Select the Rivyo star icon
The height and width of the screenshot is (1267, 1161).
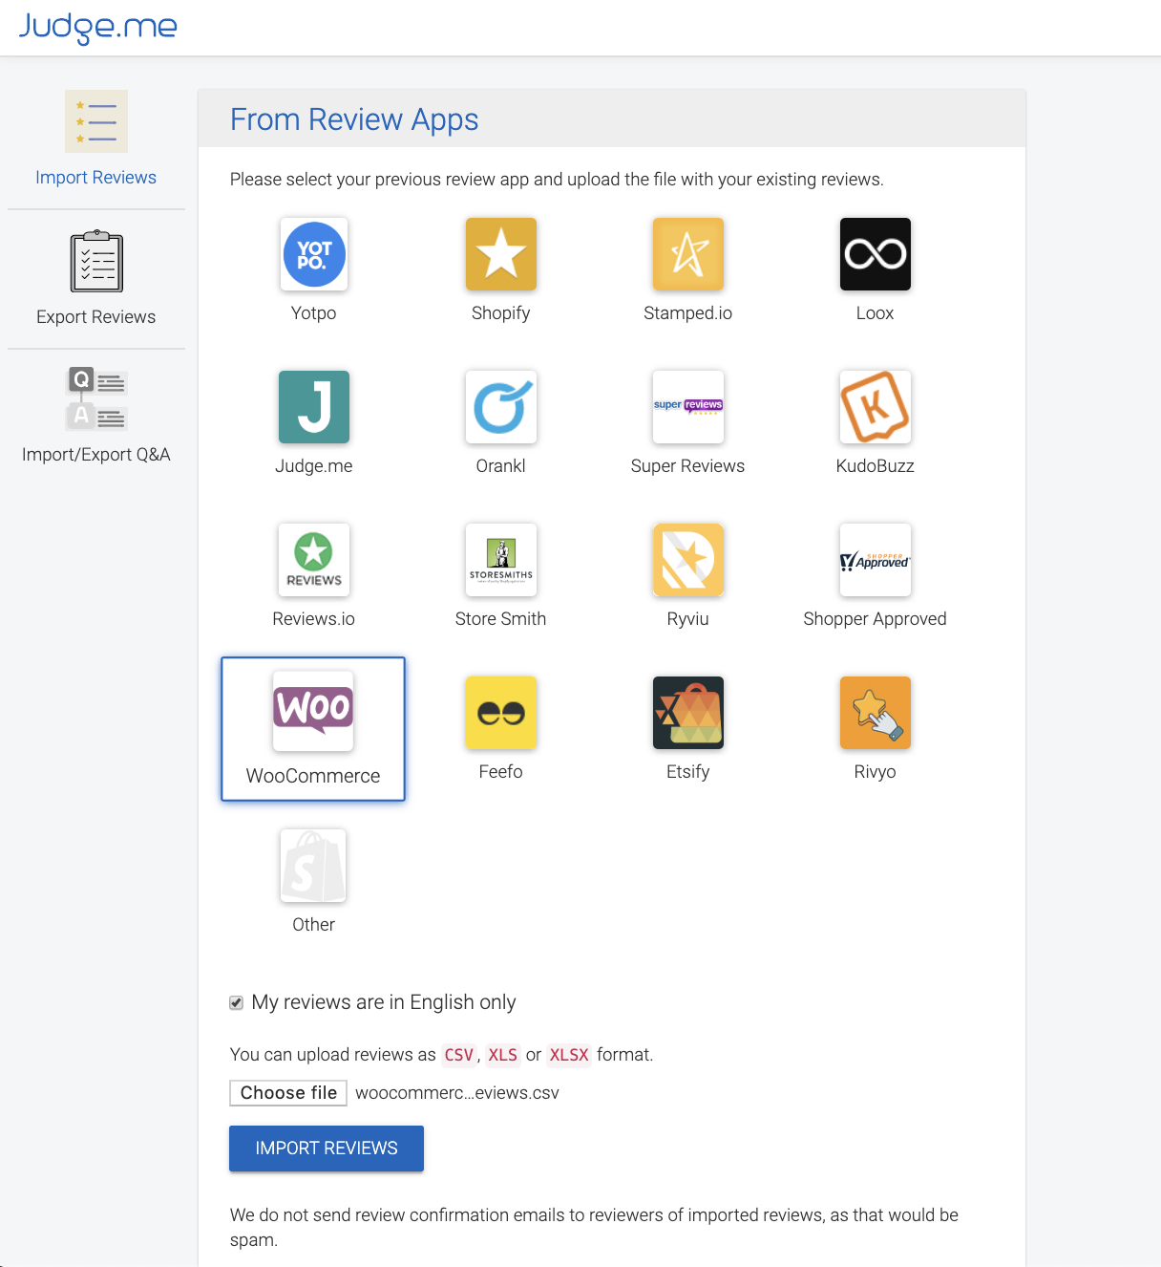pyautogui.click(x=876, y=713)
